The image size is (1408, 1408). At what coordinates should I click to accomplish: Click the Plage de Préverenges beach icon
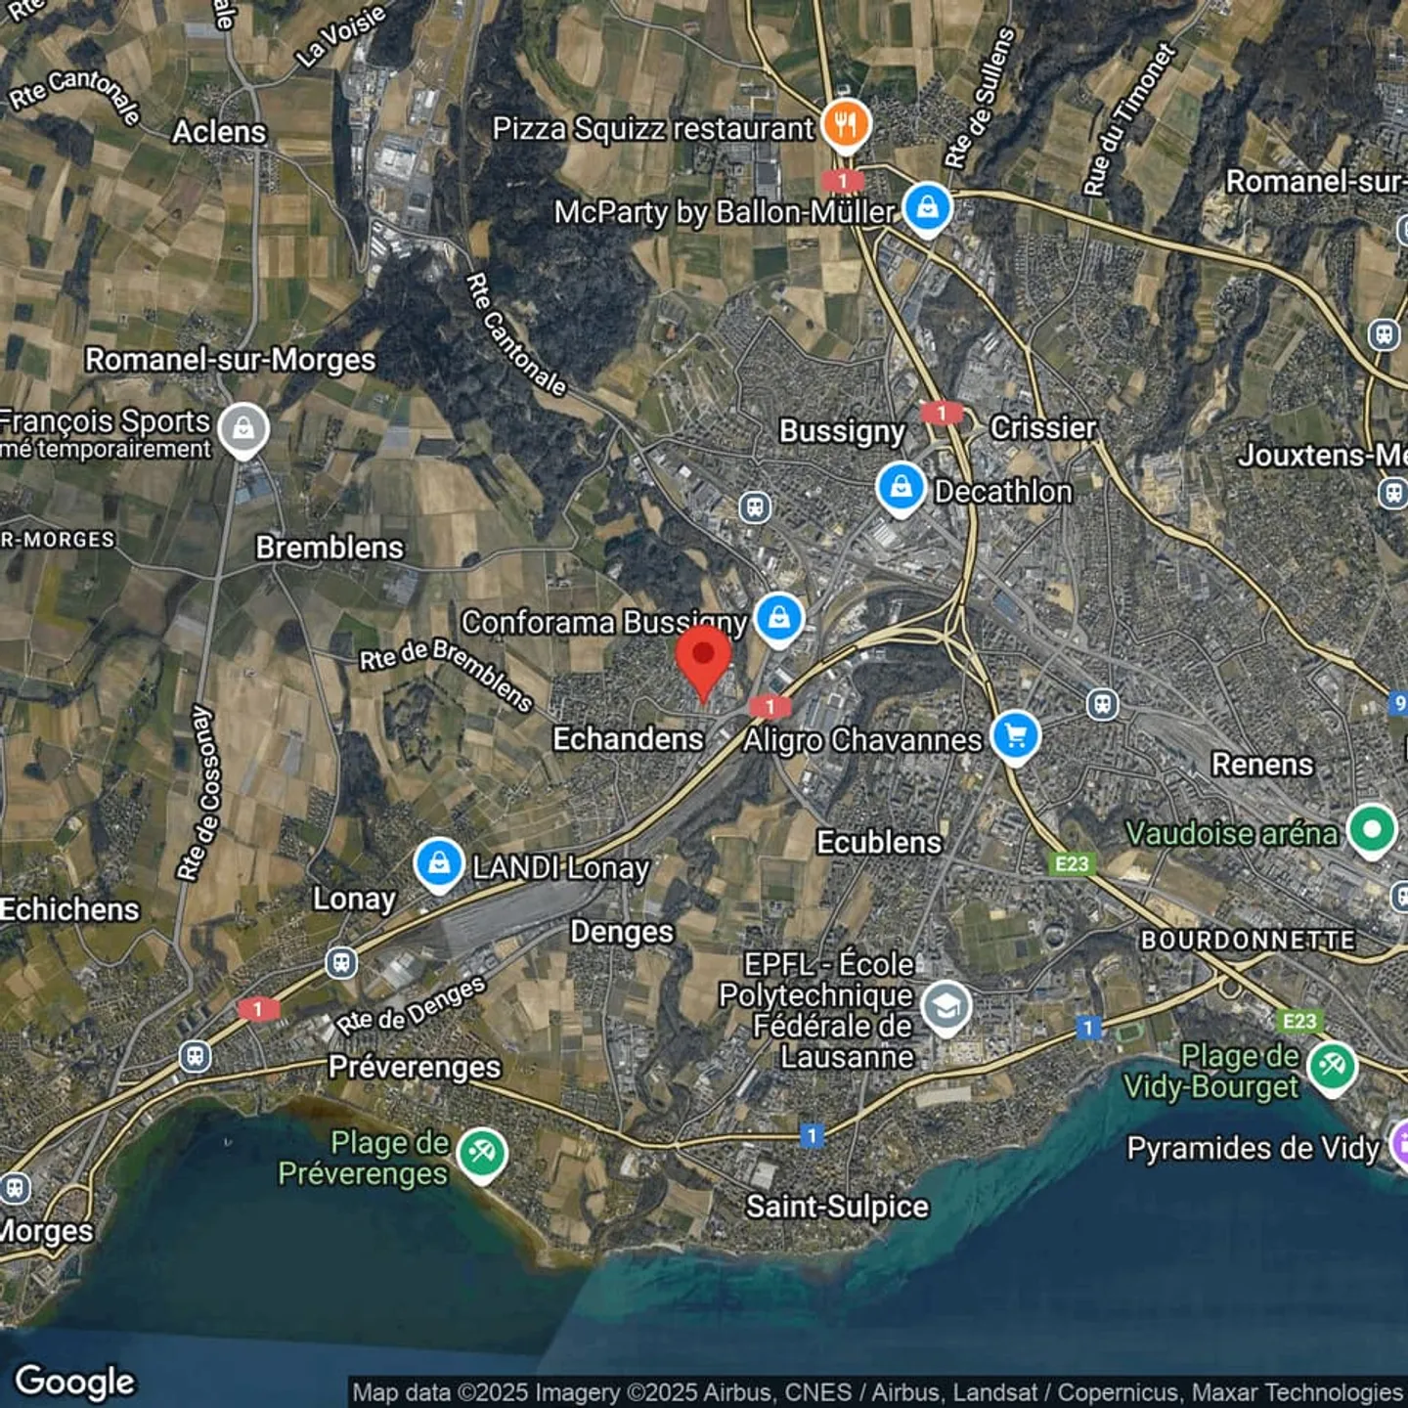pyautogui.click(x=481, y=1153)
